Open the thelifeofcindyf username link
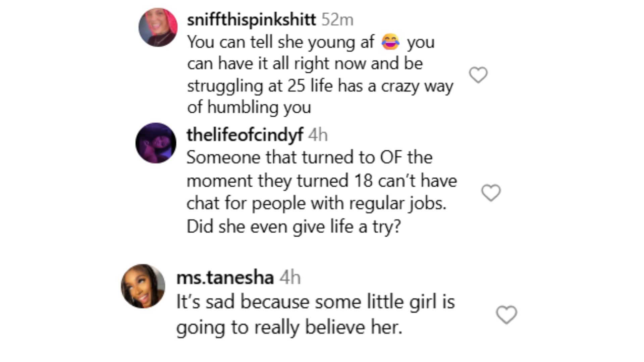Image resolution: width=644 pixels, height=362 pixels. [x=245, y=135]
